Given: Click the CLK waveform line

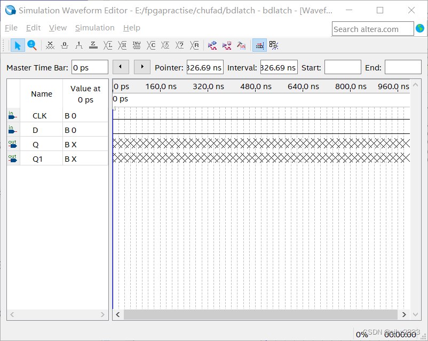Looking at the screenshot, I should coord(261,119).
